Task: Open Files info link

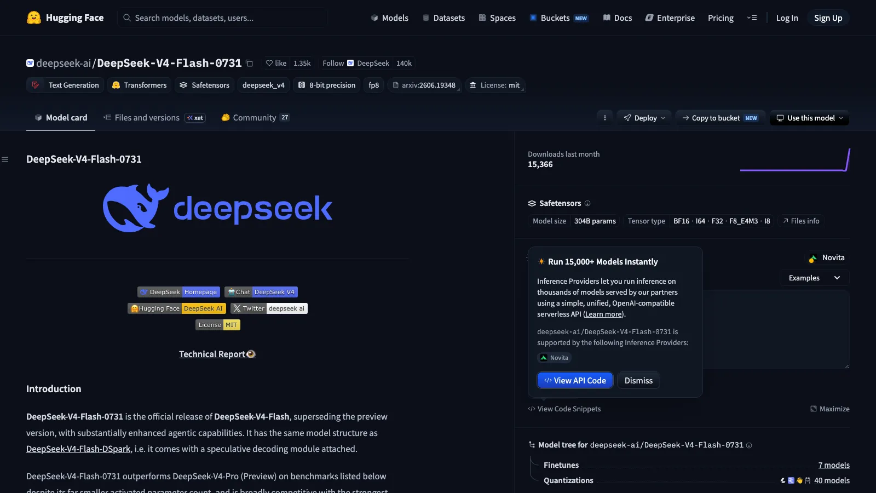Action: coord(801,221)
